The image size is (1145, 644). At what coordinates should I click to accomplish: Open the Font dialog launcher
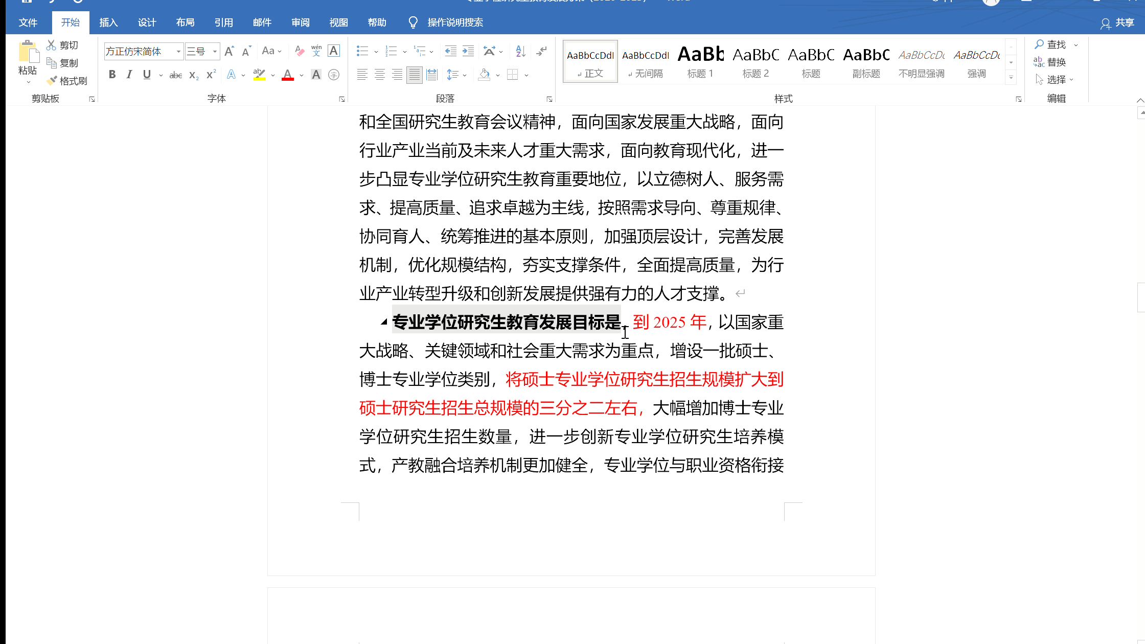[341, 99]
